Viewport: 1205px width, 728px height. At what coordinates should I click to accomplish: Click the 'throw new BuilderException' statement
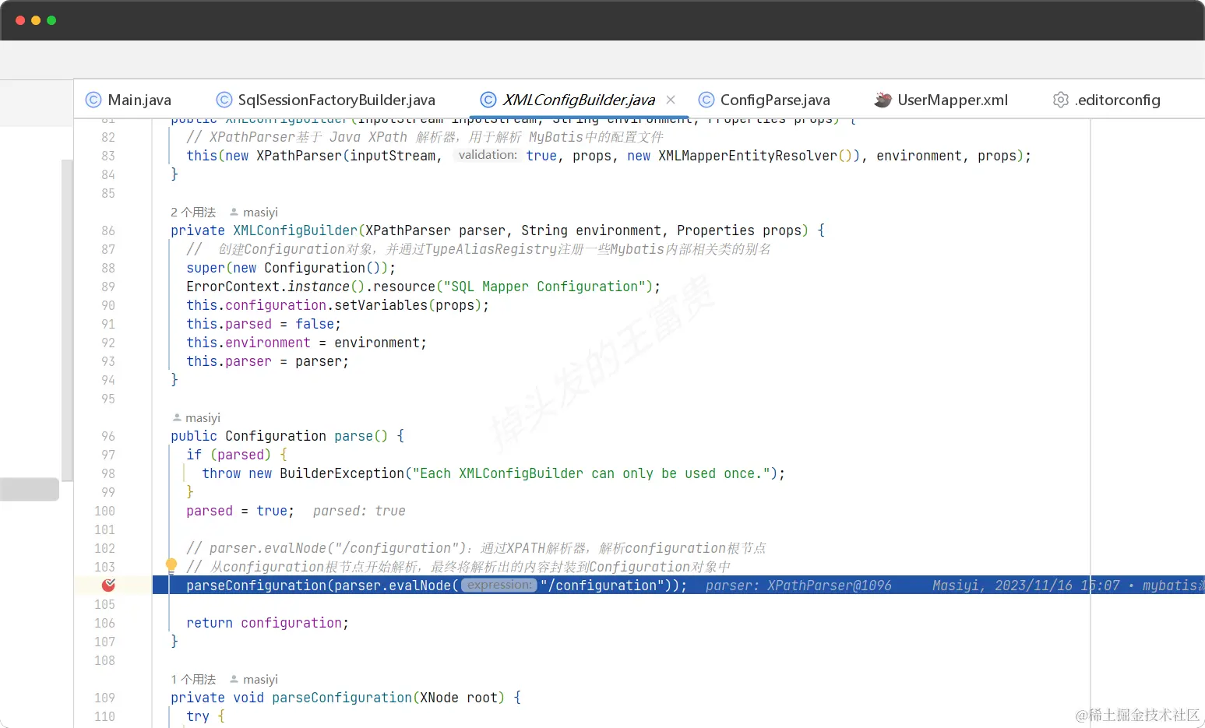493,473
